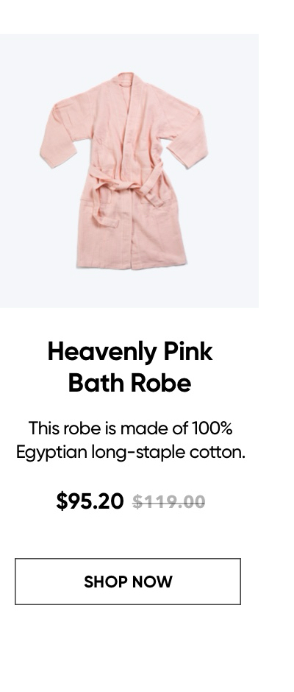Click the $95.20 sale price
Viewport: 294px width, 692px height.
(x=90, y=501)
